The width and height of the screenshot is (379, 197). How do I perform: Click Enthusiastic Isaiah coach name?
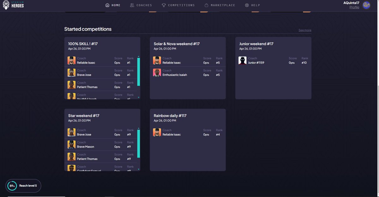point(174,75)
